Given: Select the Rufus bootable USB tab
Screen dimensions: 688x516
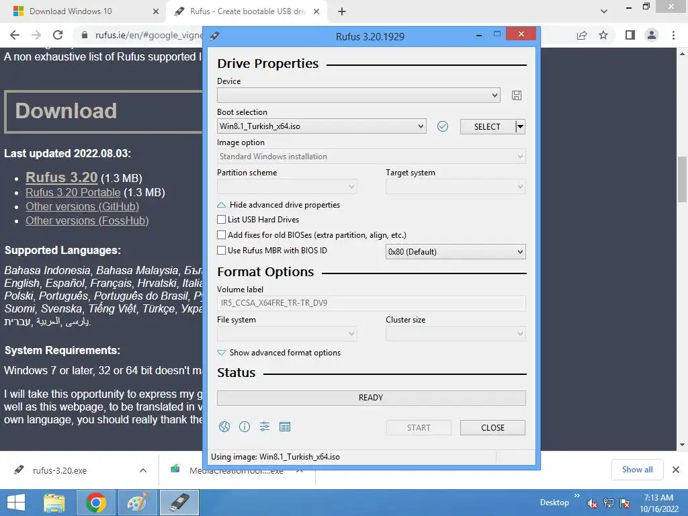Looking at the screenshot, I should tap(247, 11).
